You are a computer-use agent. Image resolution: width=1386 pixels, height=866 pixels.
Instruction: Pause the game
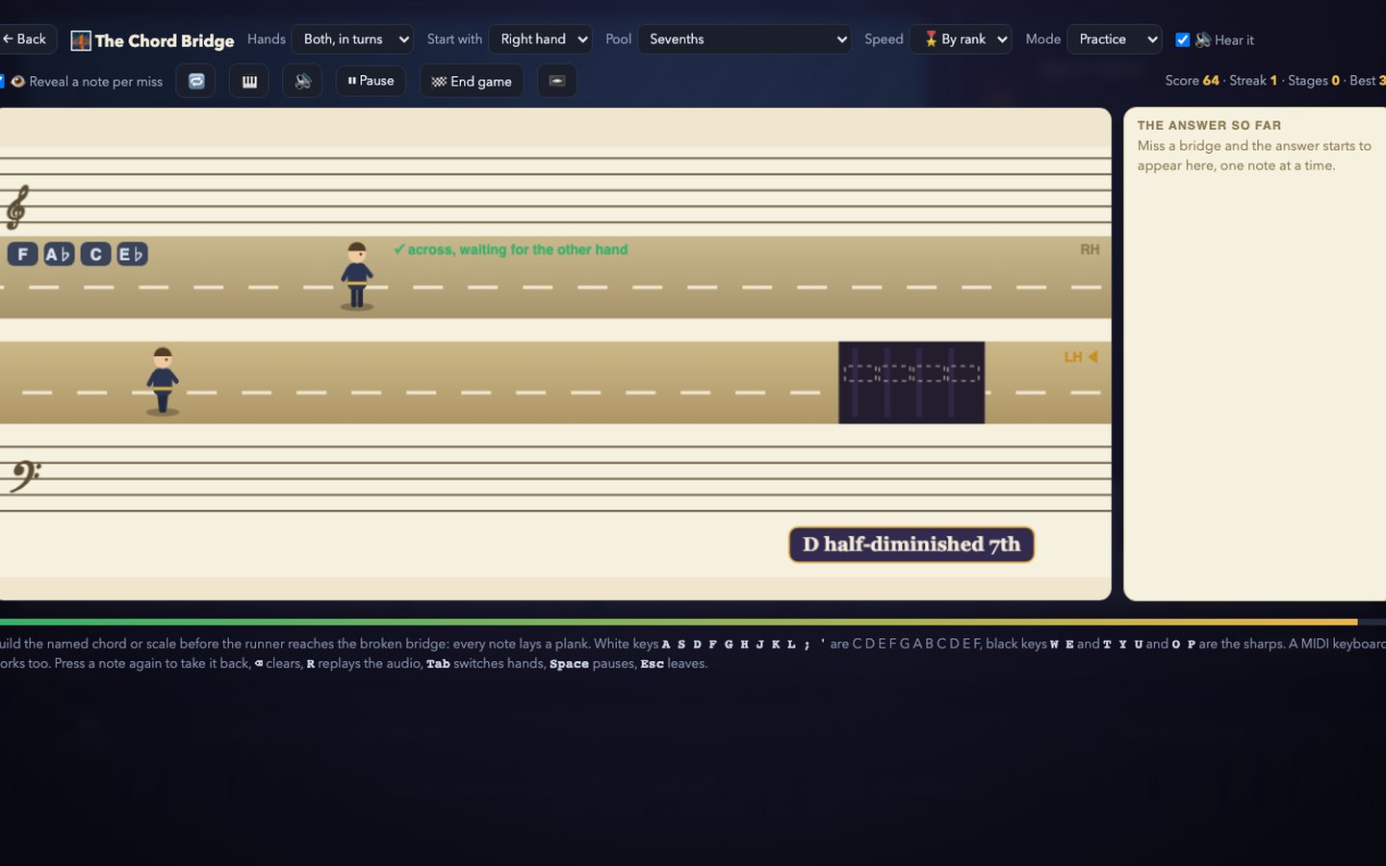pyautogui.click(x=371, y=81)
